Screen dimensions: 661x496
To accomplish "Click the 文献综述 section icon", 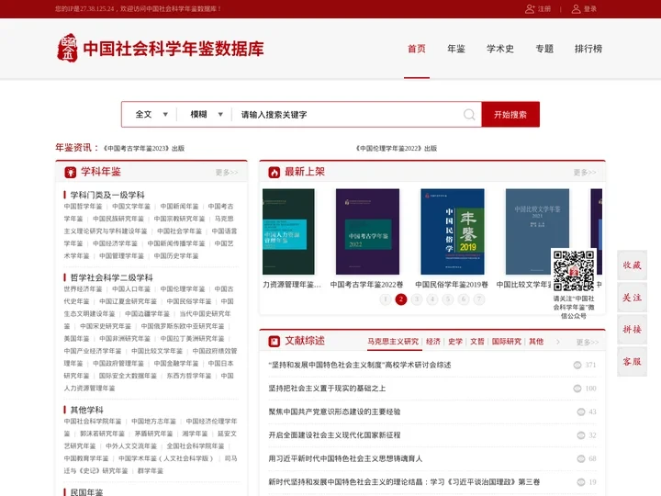I will coord(274,341).
